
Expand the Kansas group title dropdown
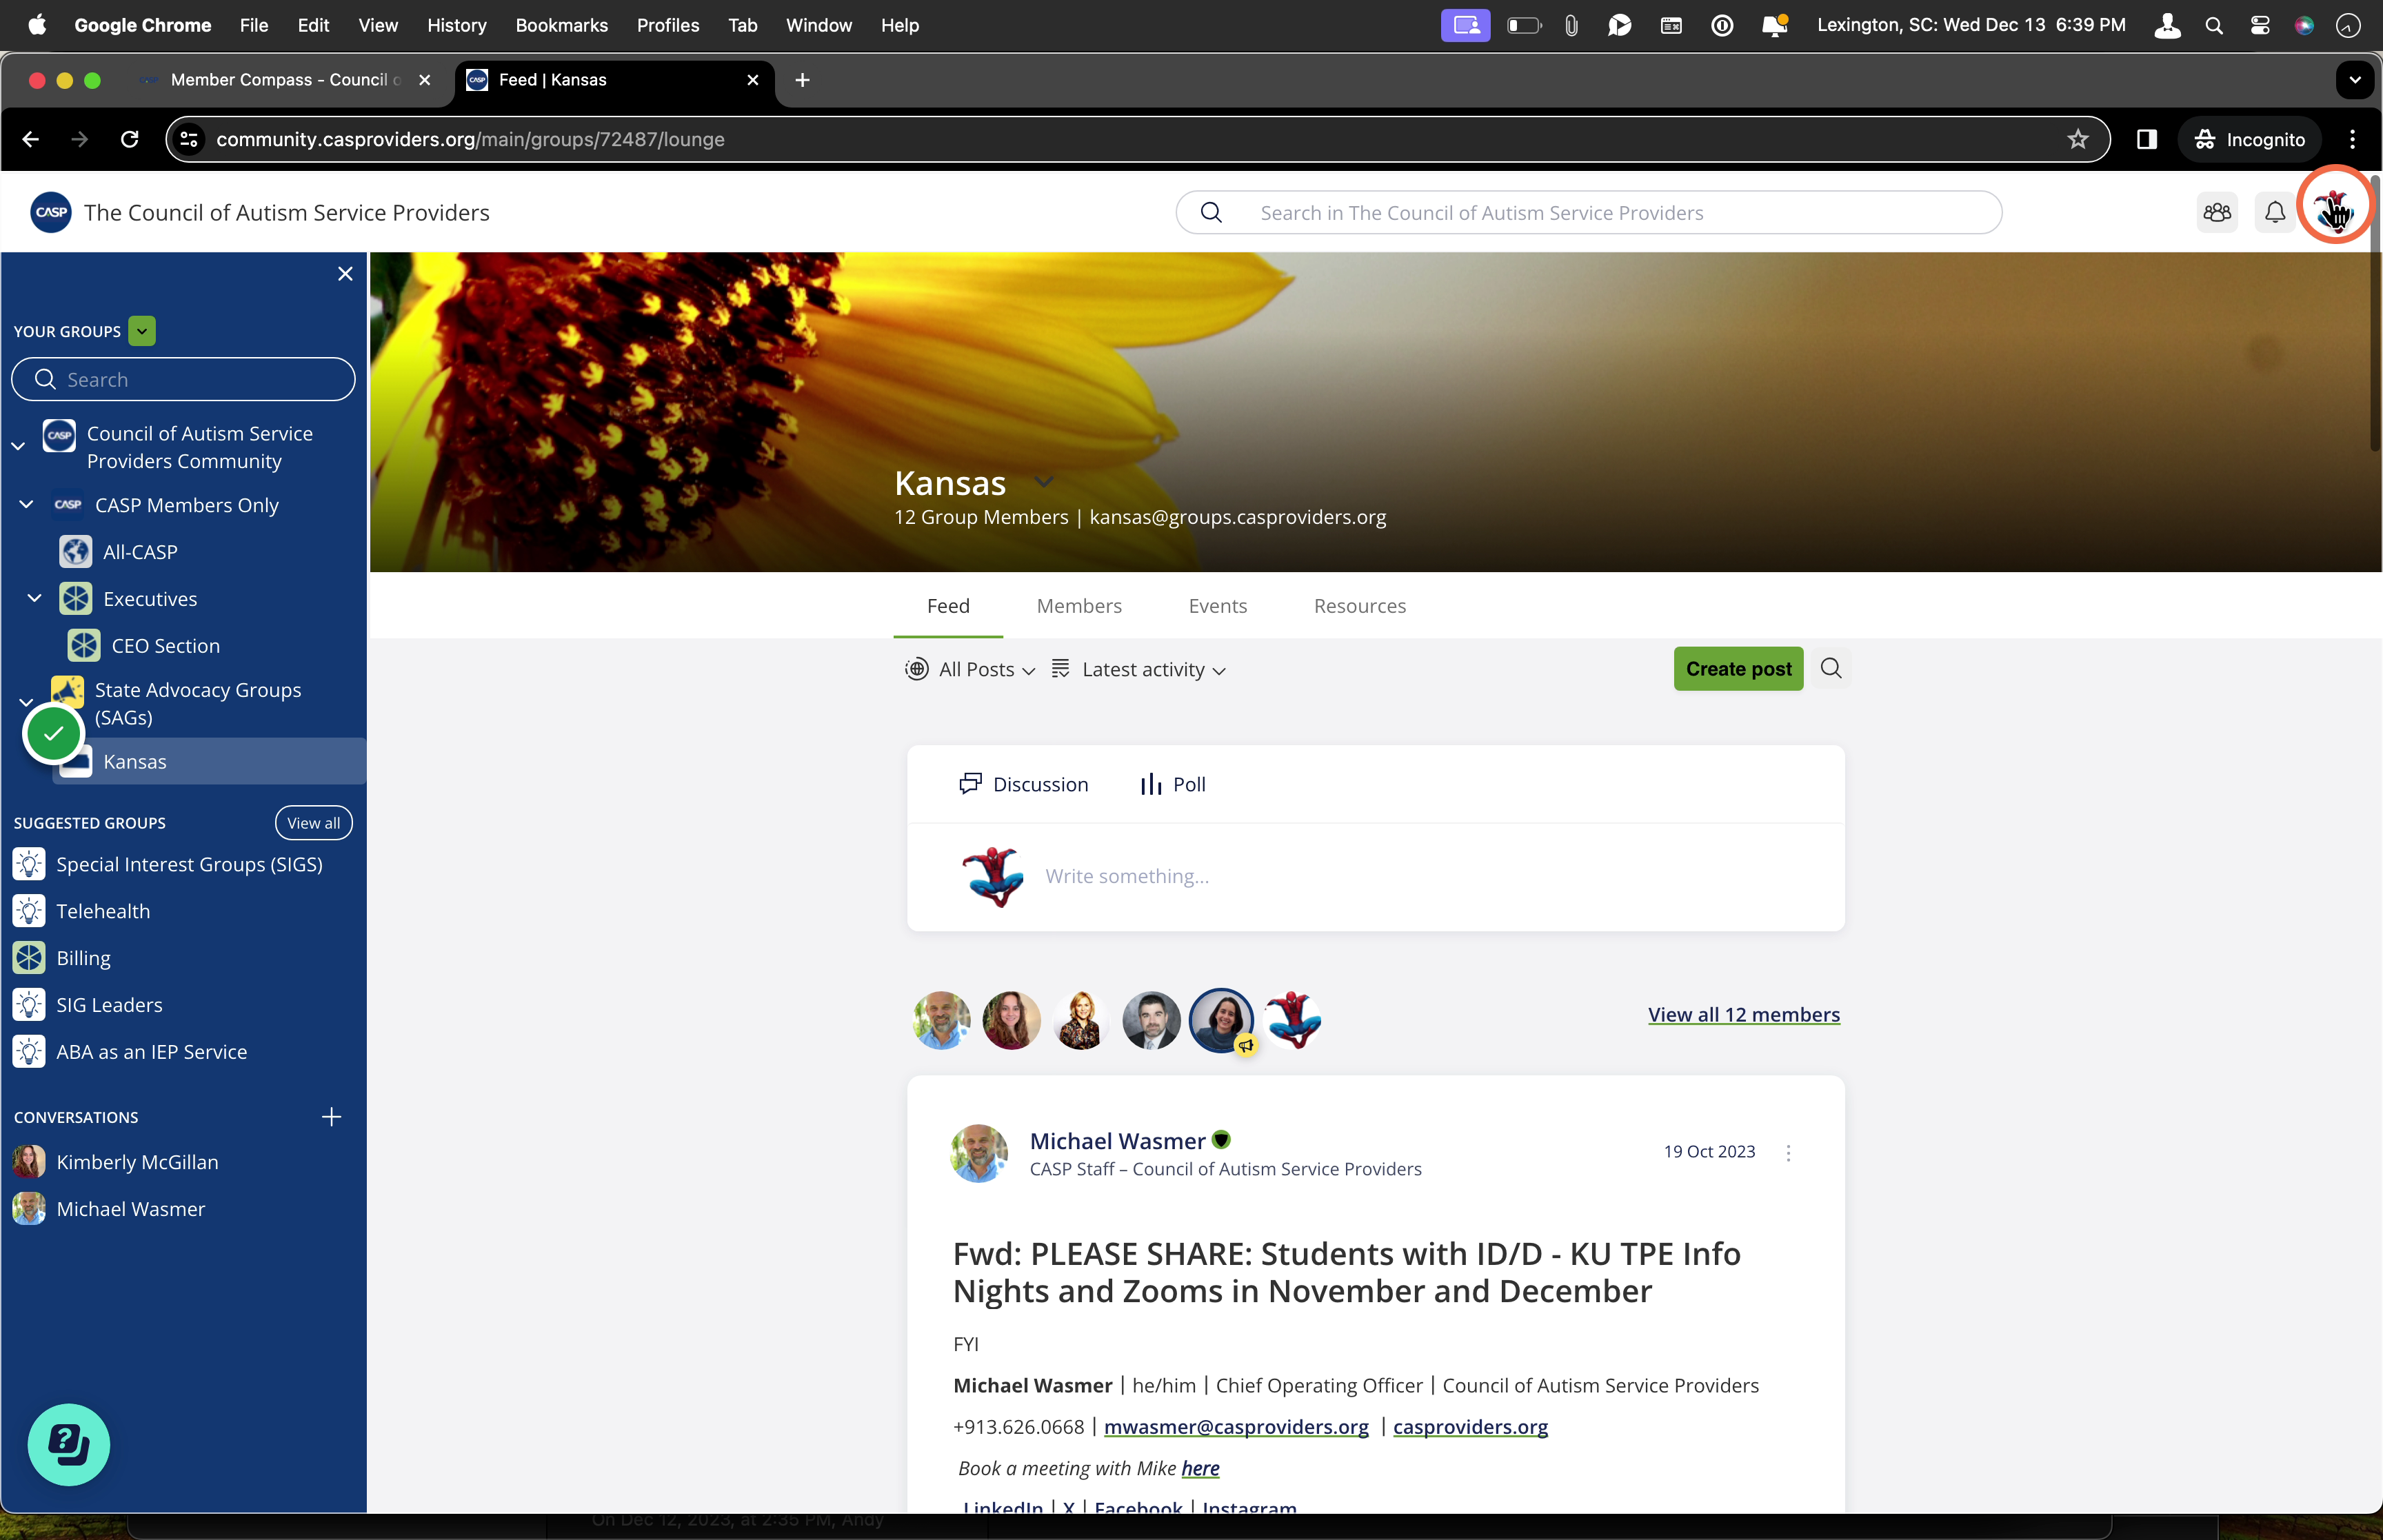click(1043, 482)
